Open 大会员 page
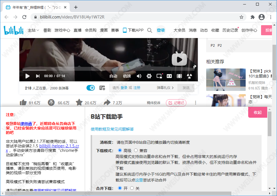 coord(179,30)
